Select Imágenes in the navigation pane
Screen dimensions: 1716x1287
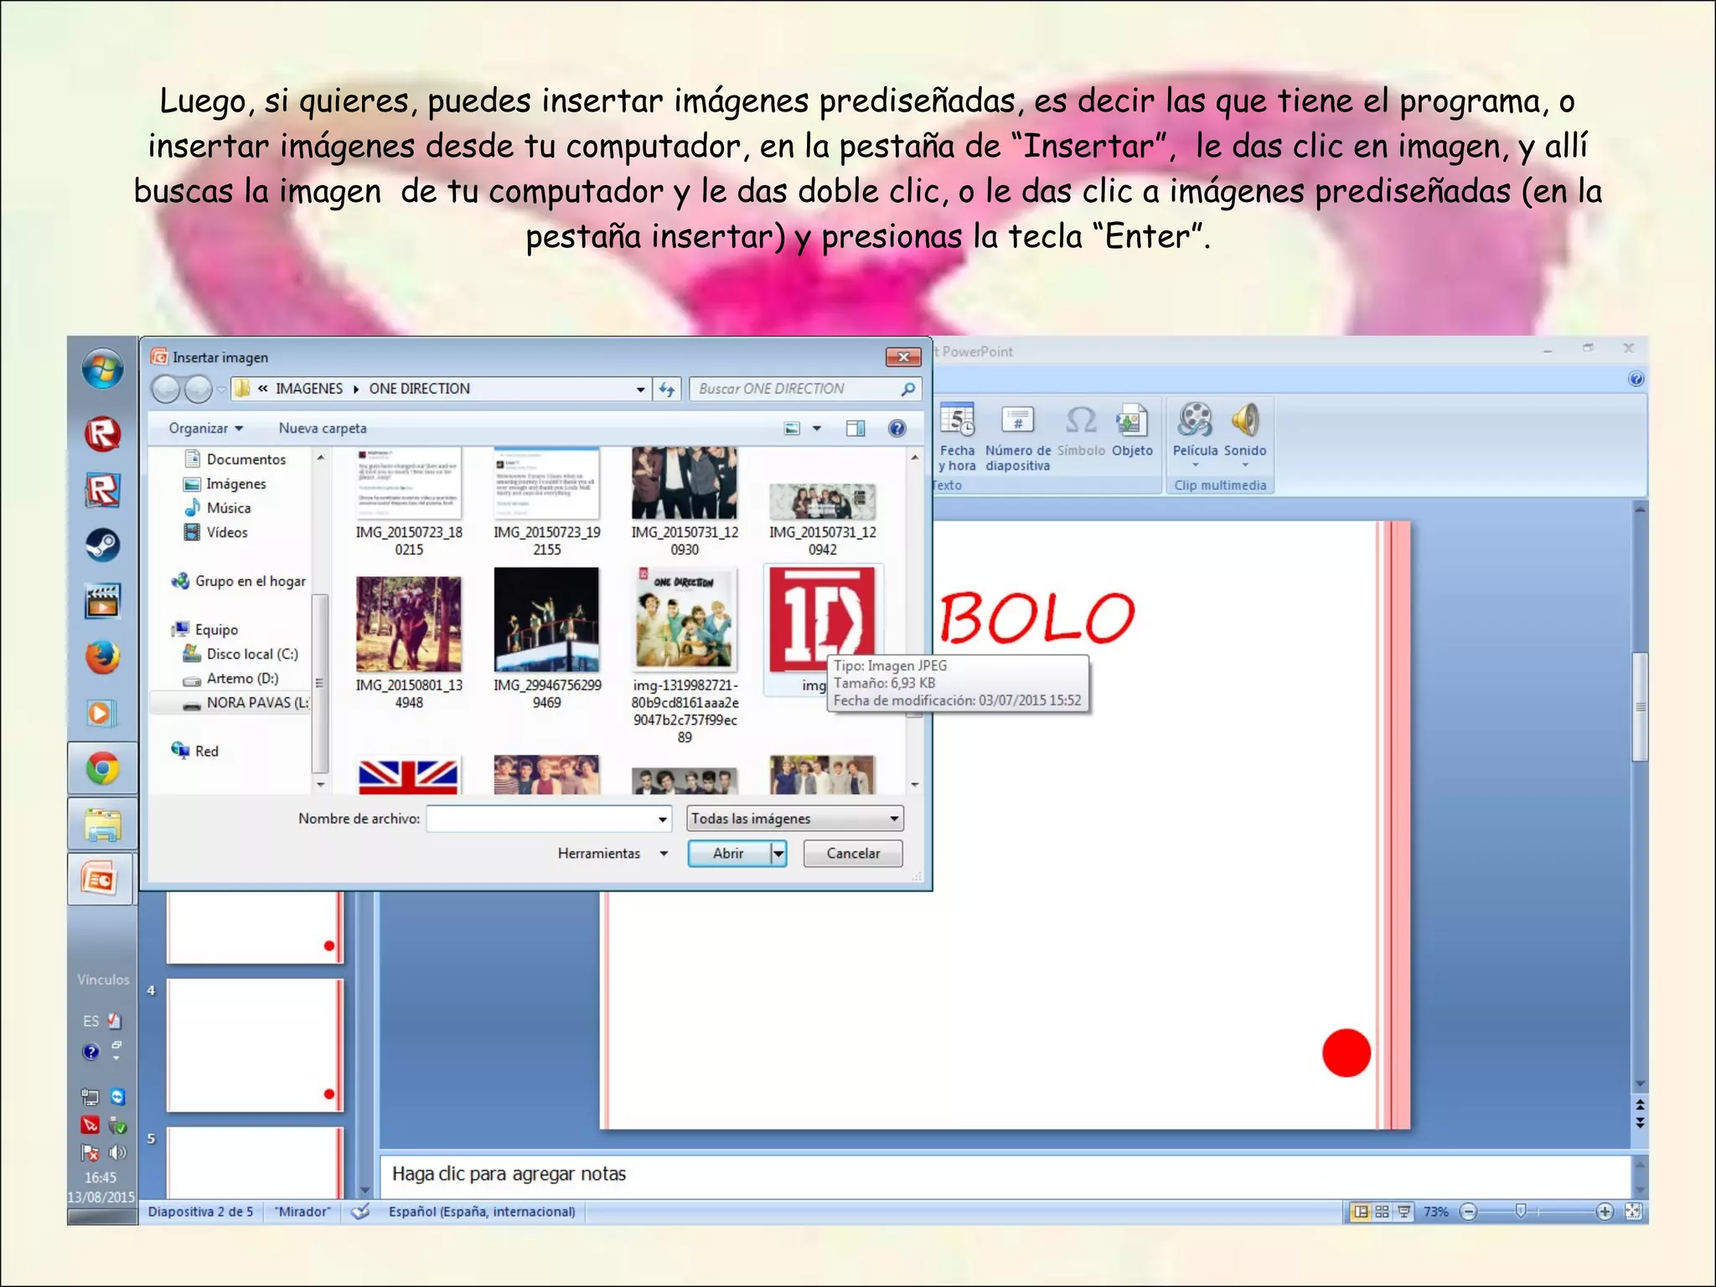[225, 483]
